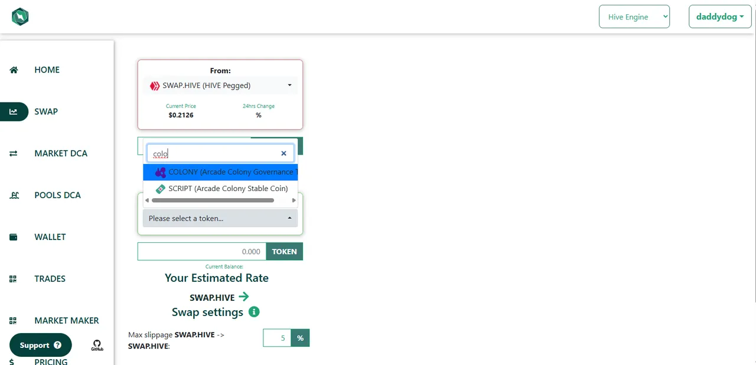Screen dimensions: 756x365
Task: Go to HOME in the sidebar
Action: [47, 70]
